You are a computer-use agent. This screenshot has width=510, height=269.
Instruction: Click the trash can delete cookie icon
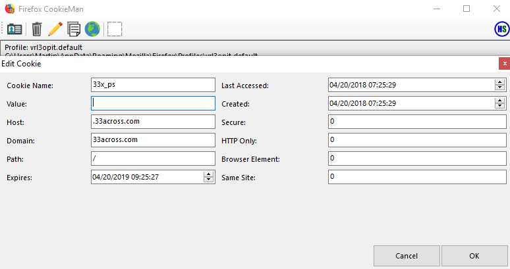pos(37,29)
